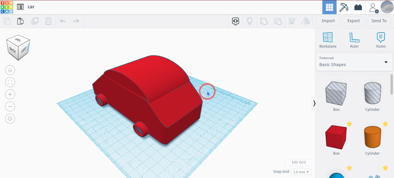This screenshot has height=178, width=394.
Task: Click the Align tool icon
Action: [x=292, y=21]
